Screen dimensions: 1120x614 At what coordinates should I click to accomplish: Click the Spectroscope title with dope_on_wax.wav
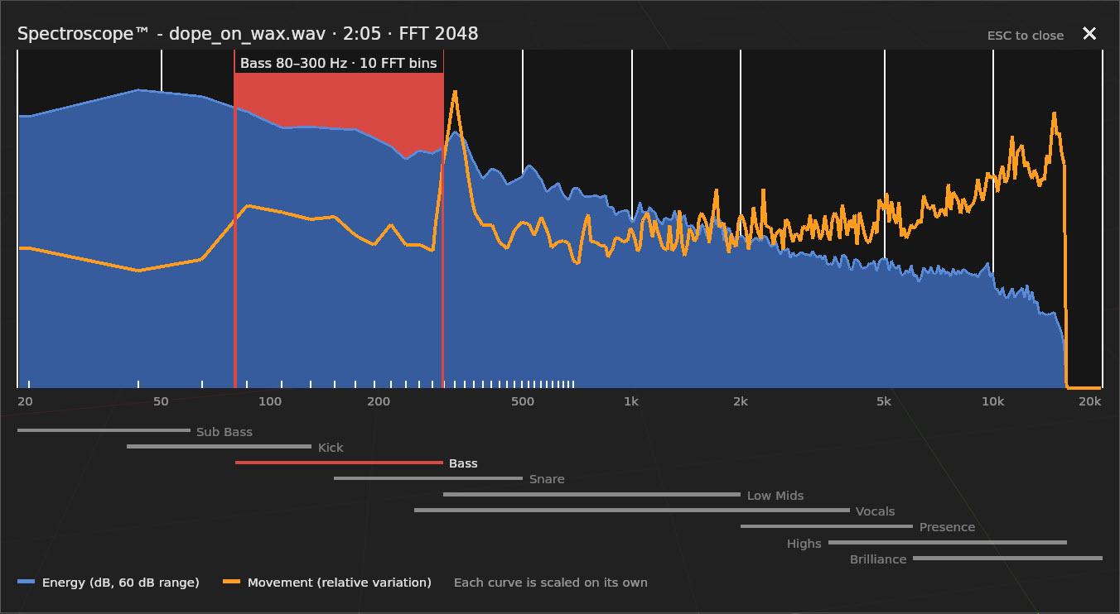[248, 33]
